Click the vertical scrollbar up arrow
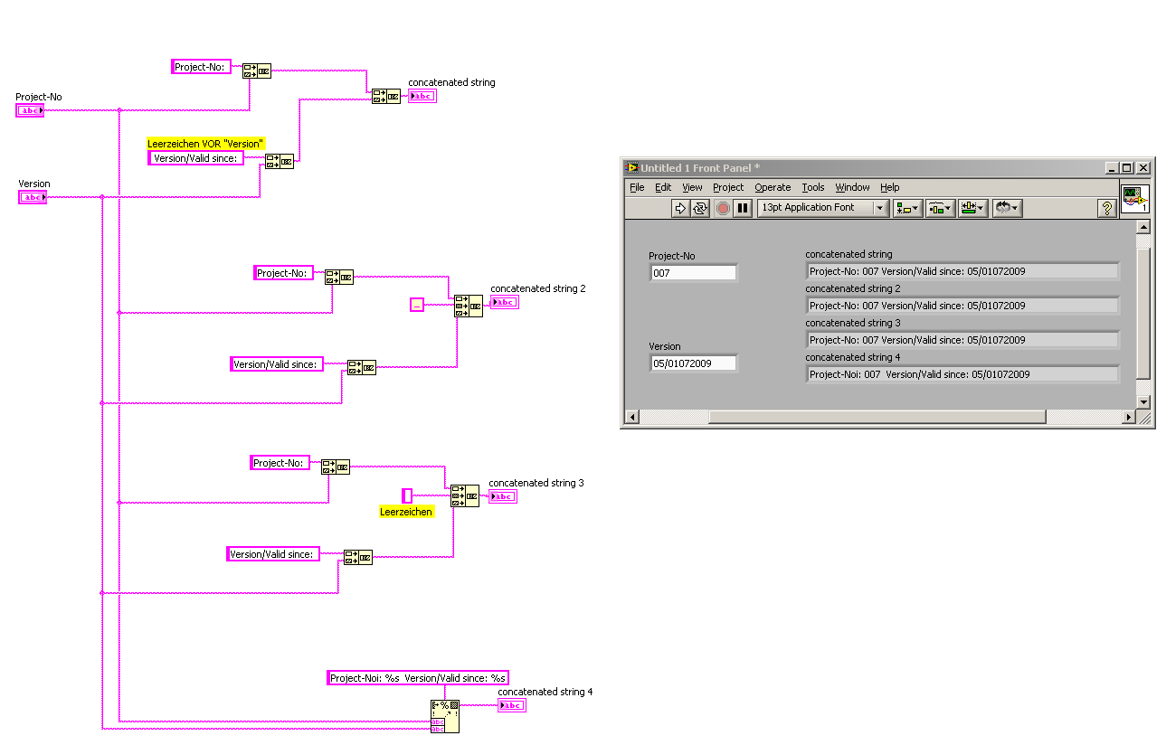Image resolution: width=1166 pixels, height=745 pixels. tap(1143, 226)
